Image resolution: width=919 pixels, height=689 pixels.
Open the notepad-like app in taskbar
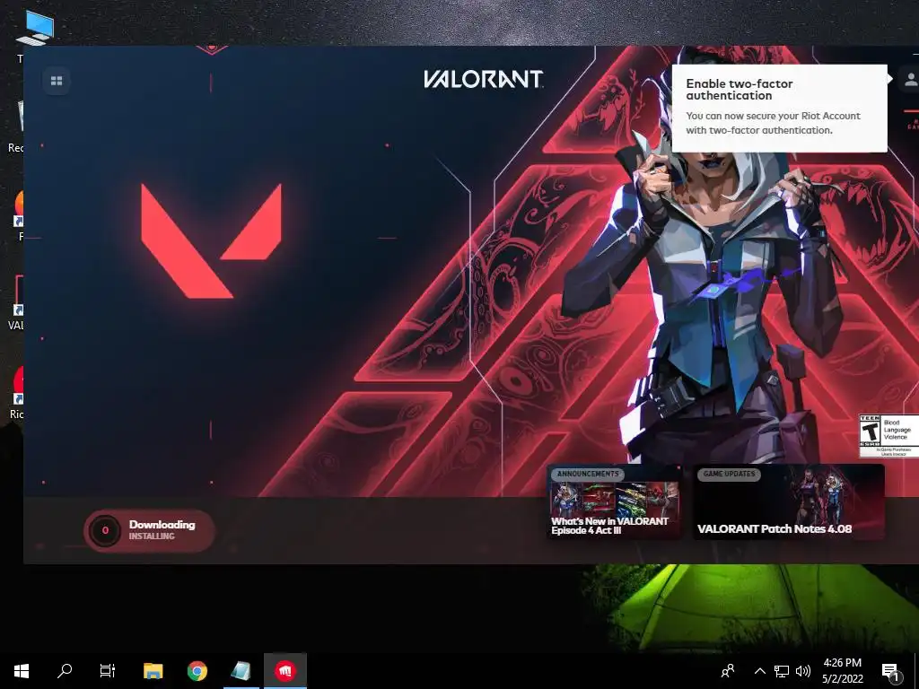click(x=241, y=671)
